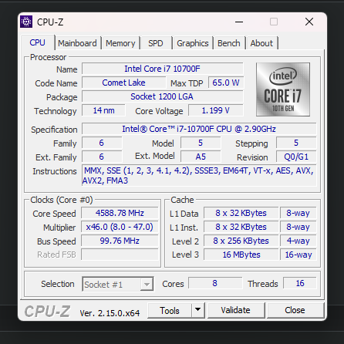Image resolution: width=344 pixels, height=344 pixels.
Task: Click the Model value 5
Action: pos(201,143)
